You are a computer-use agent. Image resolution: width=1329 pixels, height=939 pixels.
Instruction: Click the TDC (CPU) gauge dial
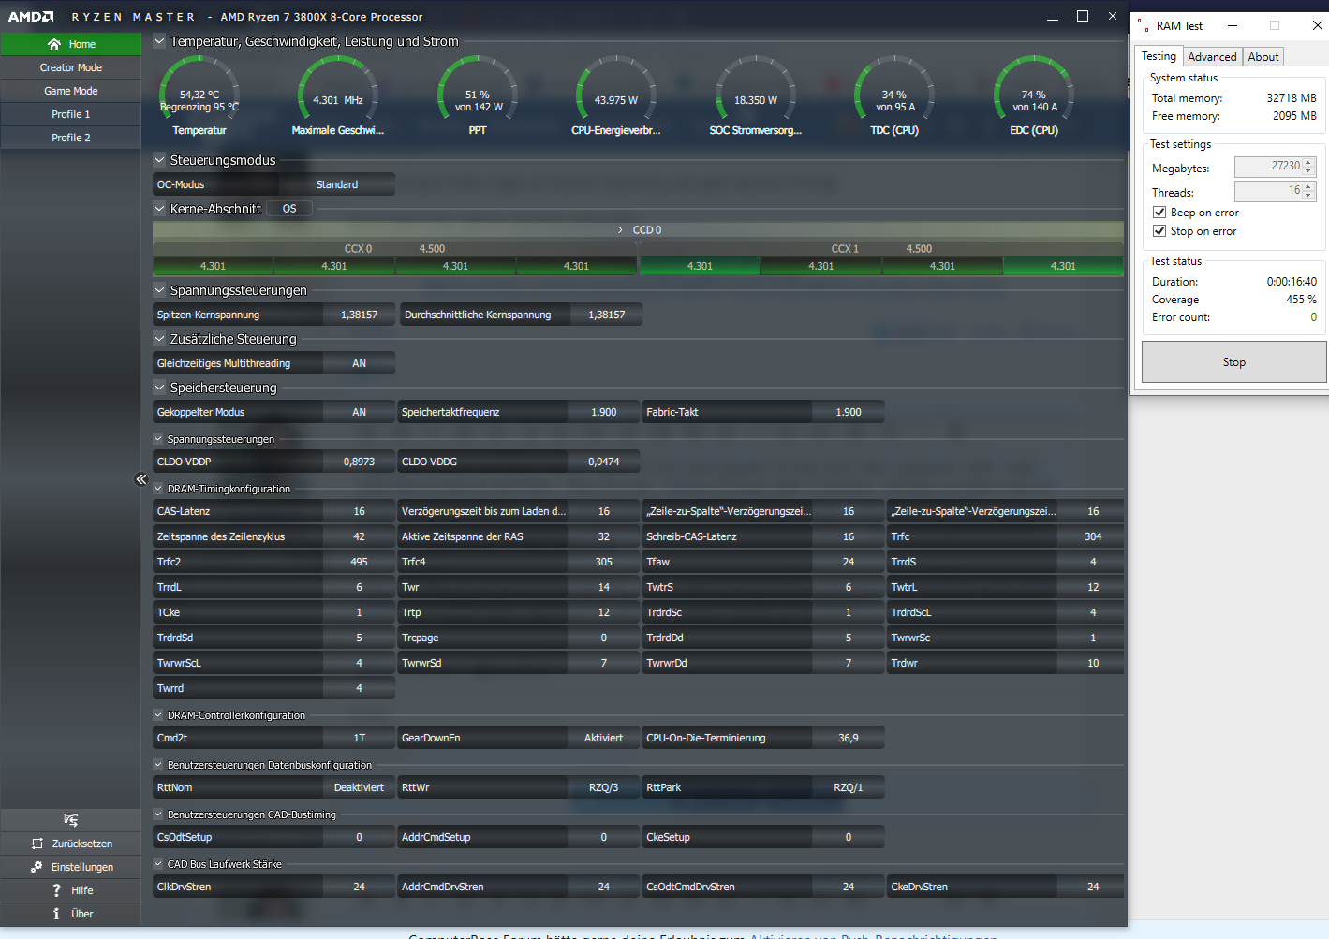coord(894,89)
